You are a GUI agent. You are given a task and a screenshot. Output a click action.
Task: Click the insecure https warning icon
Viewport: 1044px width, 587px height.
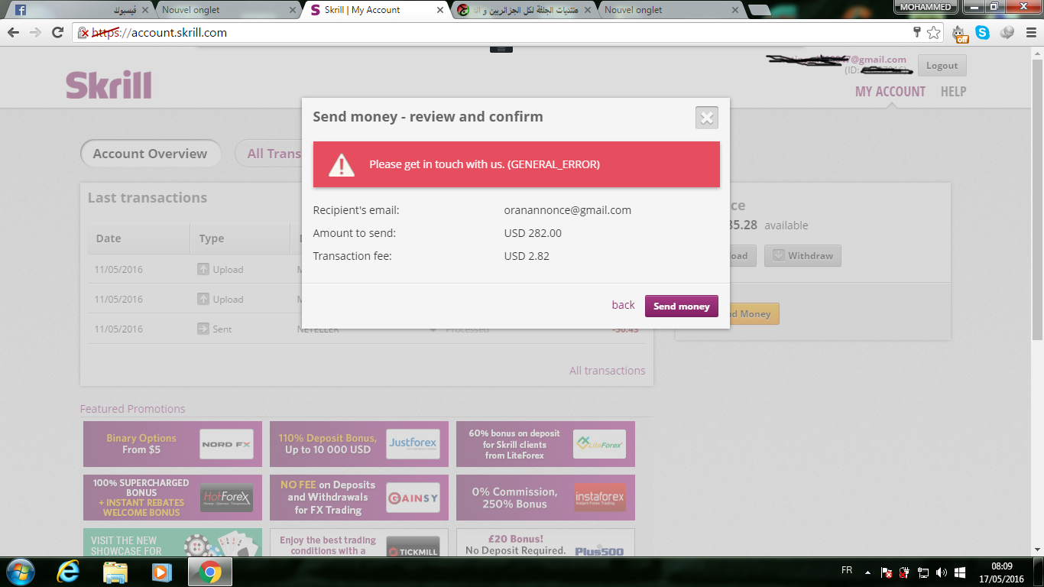83,33
